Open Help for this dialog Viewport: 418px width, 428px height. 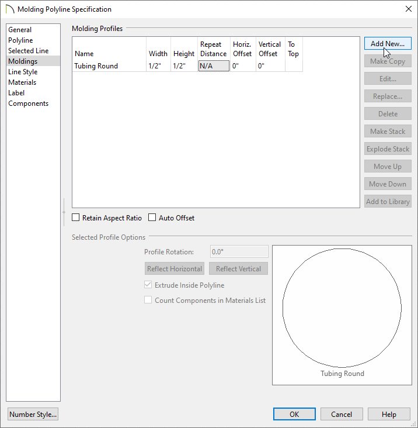pyautogui.click(x=389, y=415)
